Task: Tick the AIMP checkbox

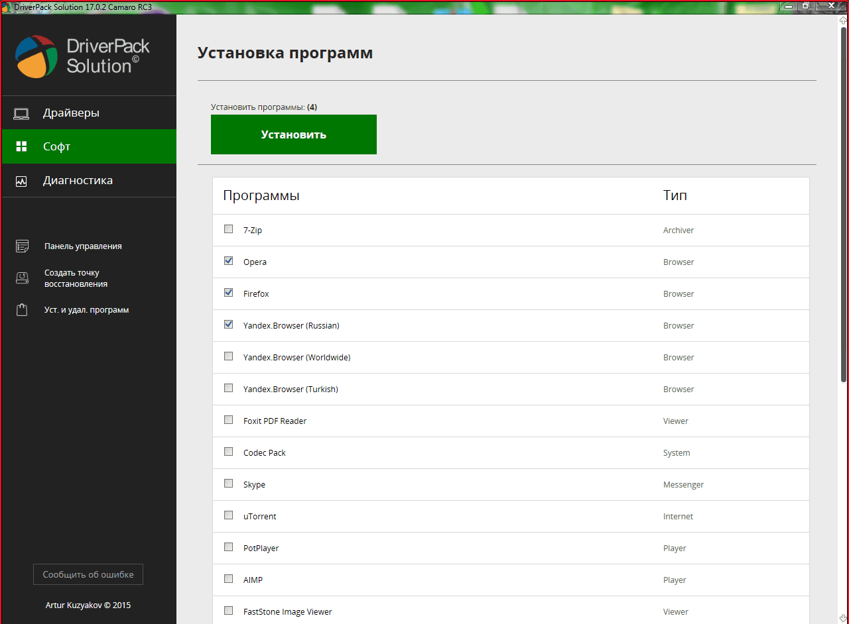Action: [x=229, y=579]
